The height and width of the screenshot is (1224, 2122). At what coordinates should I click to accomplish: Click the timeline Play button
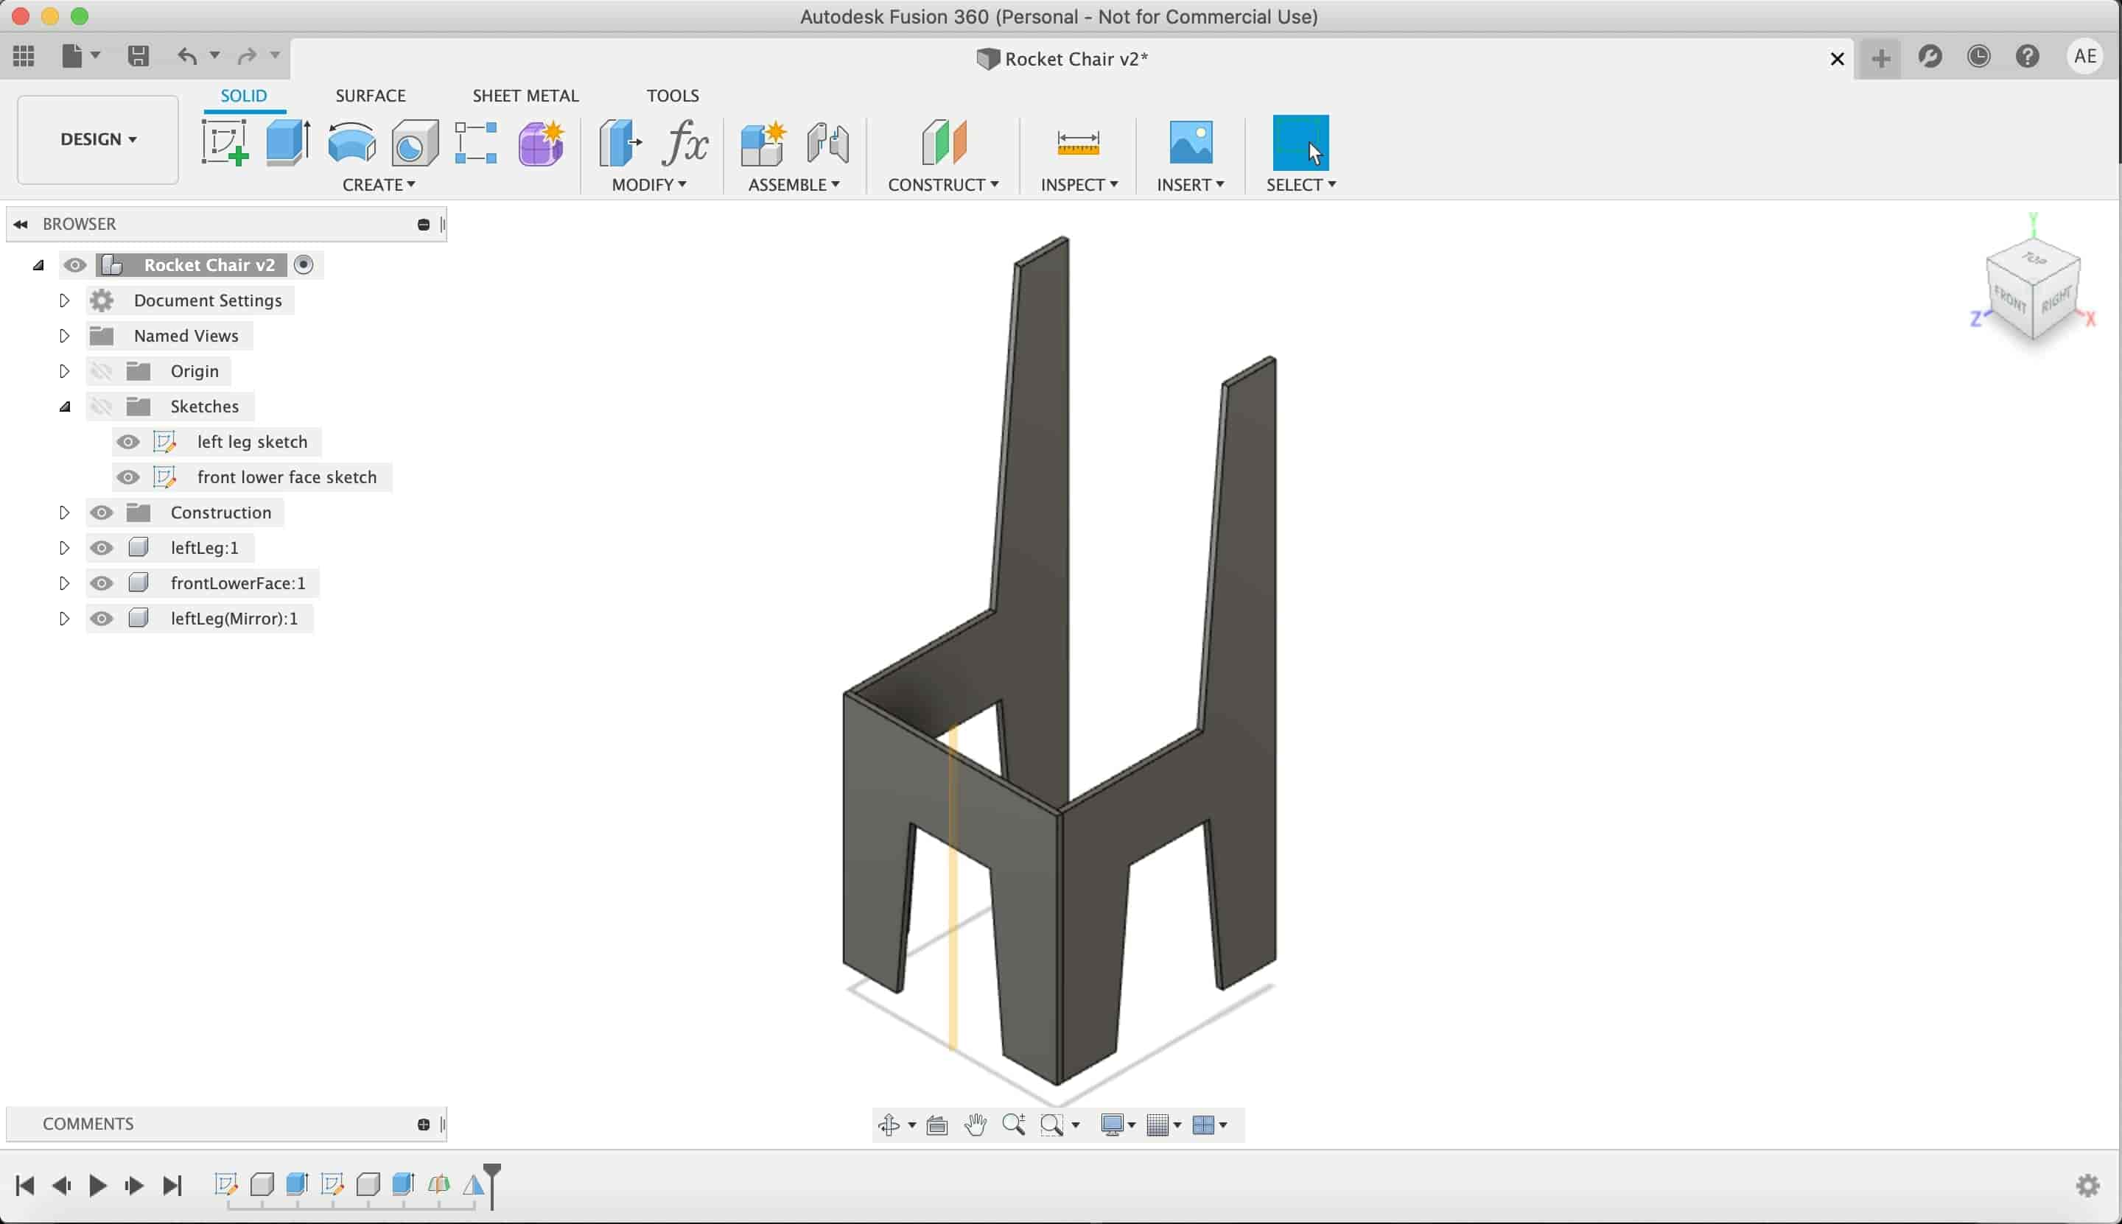(x=97, y=1186)
